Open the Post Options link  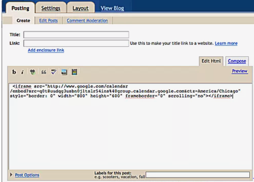(27, 175)
